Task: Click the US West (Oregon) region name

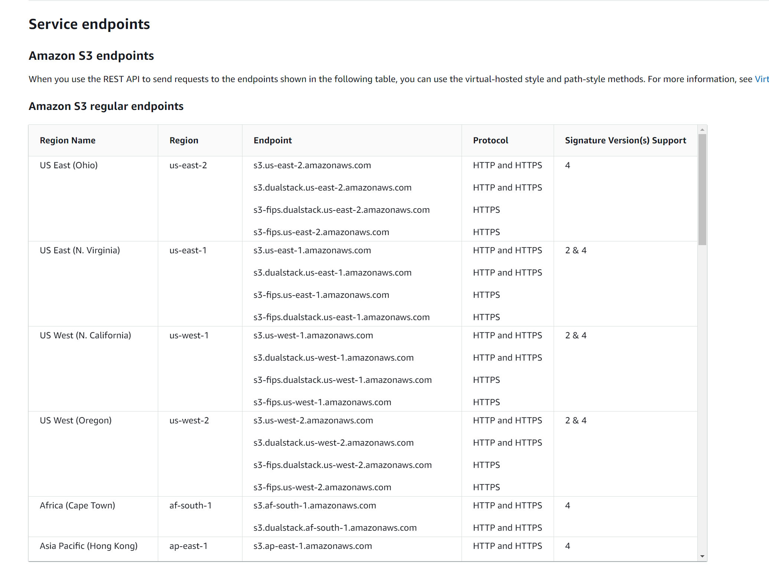Action: [x=76, y=420]
